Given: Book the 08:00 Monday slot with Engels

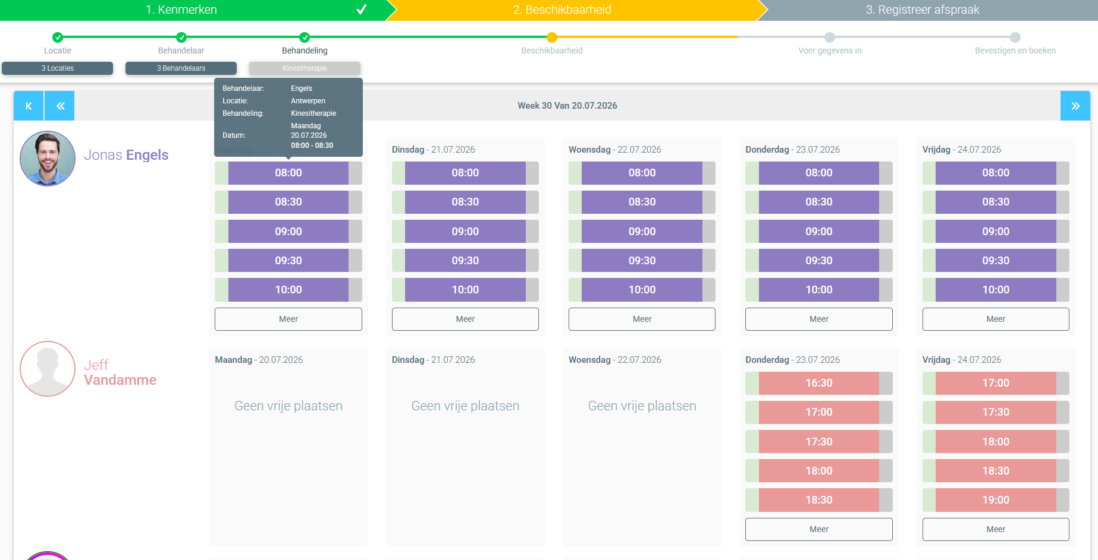Looking at the screenshot, I should click(x=288, y=173).
